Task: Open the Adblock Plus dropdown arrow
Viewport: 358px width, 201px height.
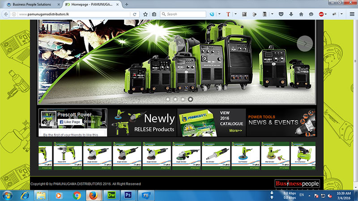Action: point(326,14)
